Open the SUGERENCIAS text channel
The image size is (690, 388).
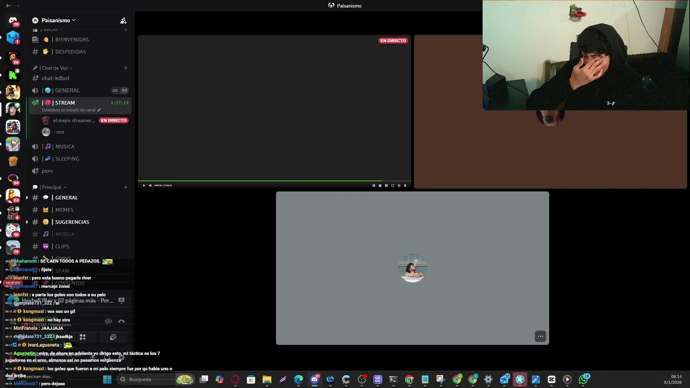pos(79,222)
